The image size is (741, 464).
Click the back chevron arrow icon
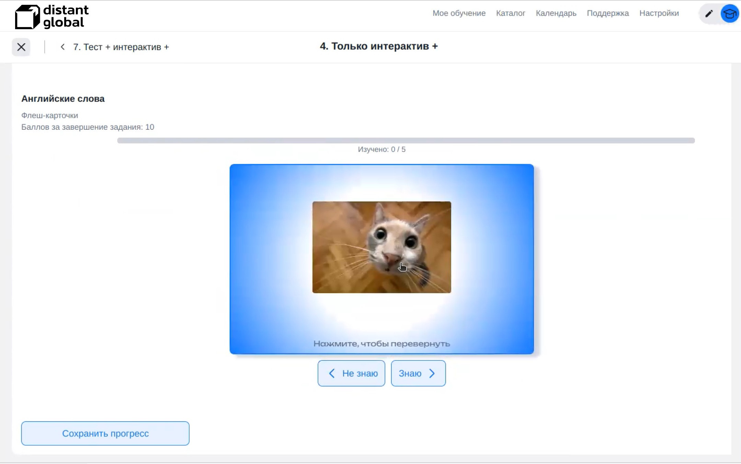(62, 47)
